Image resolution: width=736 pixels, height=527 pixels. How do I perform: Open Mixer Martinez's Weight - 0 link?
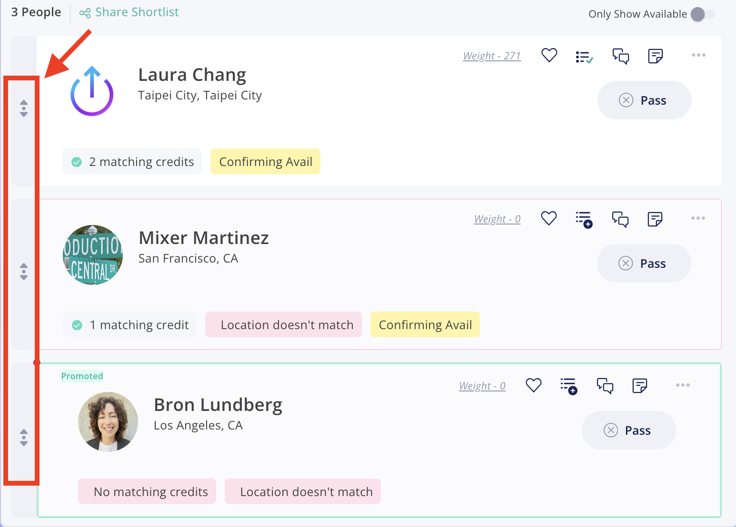pyautogui.click(x=497, y=219)
